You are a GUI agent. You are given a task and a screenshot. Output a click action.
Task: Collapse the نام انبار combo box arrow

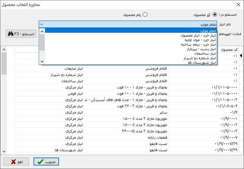click(x=42, y=24)
